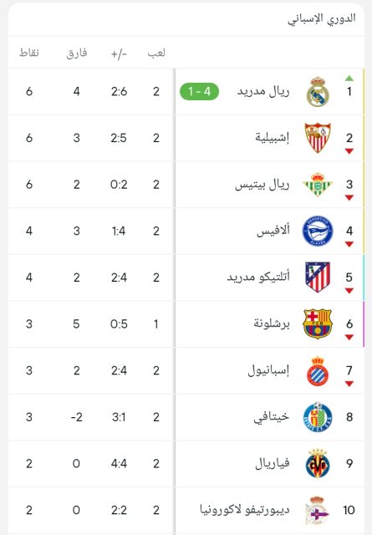Click the Alavés club crest
Viewport: 372px width, 535px height.
tap(318, 231)
